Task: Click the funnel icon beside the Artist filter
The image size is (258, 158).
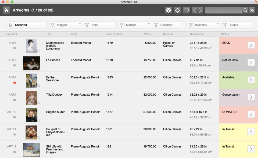Action: (87, 24)
